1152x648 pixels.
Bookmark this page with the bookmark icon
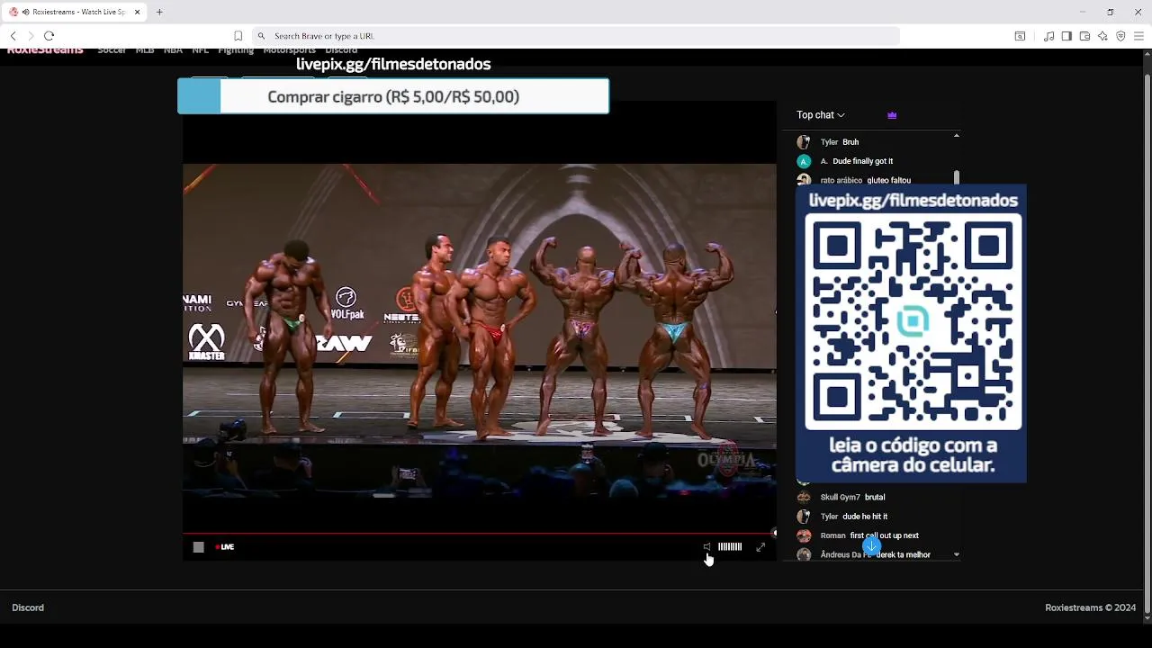click(x=238, y=36)
